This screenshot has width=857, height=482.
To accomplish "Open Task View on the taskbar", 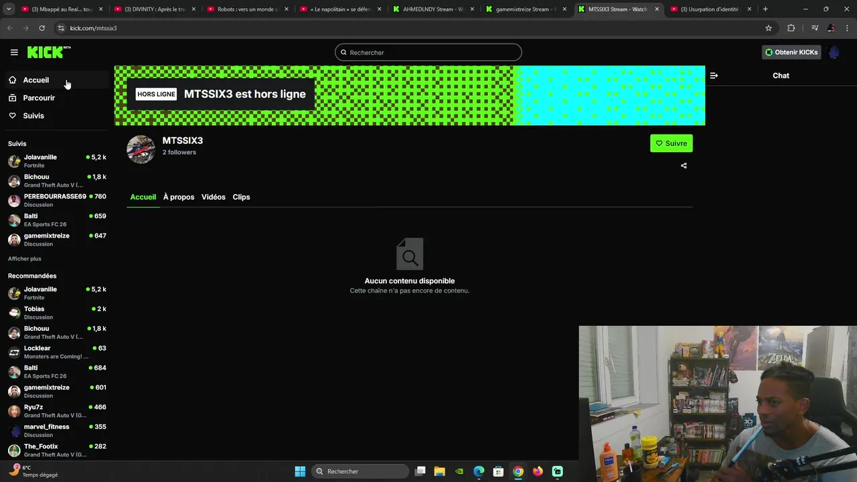I will pos(420,471).
